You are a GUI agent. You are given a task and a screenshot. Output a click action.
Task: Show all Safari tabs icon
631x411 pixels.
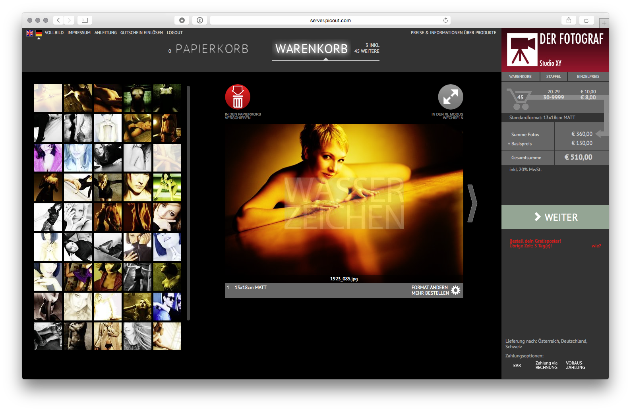click(x=586, y=20)
